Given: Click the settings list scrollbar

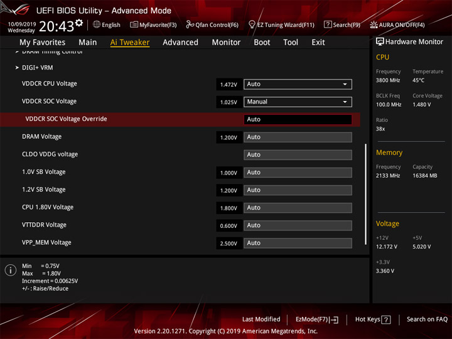Looking at the screenshot, I should (366, 194).
